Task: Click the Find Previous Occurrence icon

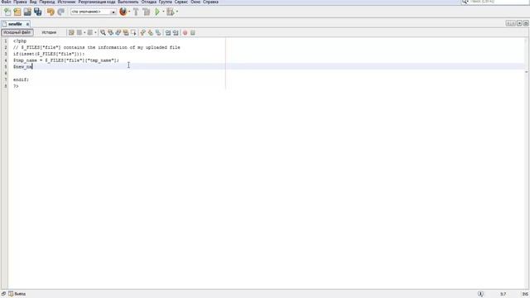Action: pos(110,32)
